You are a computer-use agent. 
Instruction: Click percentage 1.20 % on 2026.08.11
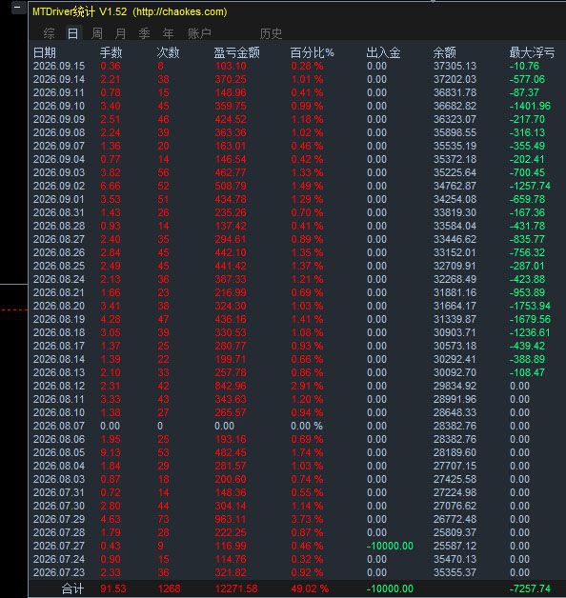pyautogui.click(x=307, y=399)
